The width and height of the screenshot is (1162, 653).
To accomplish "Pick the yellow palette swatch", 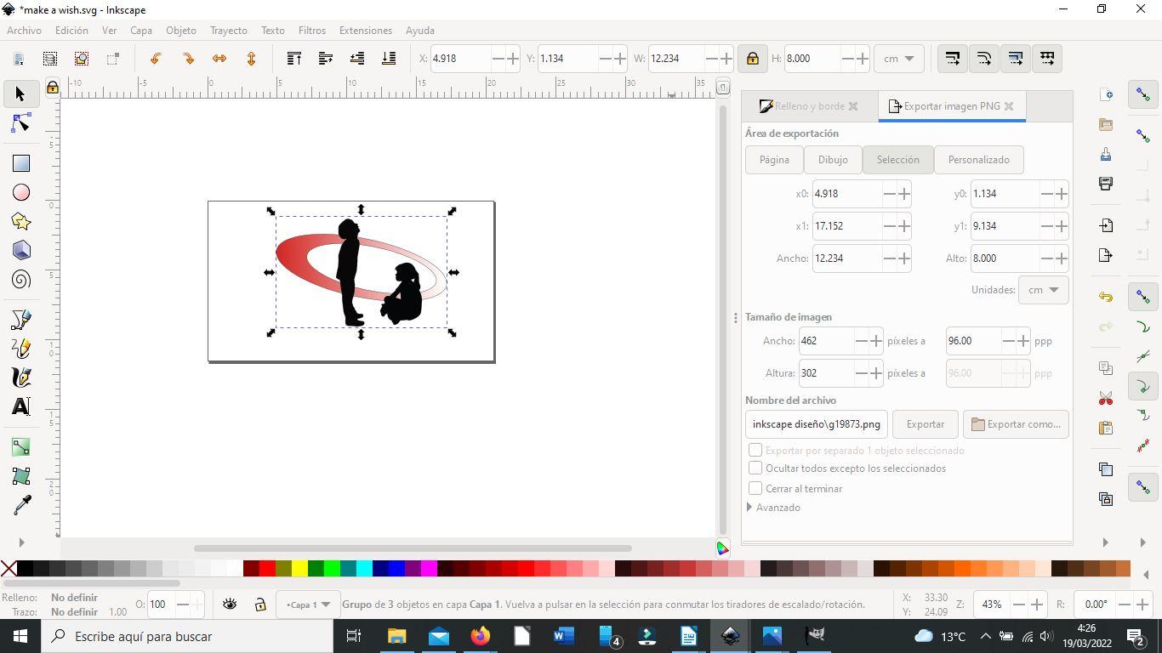I will [x=299, y=569].
